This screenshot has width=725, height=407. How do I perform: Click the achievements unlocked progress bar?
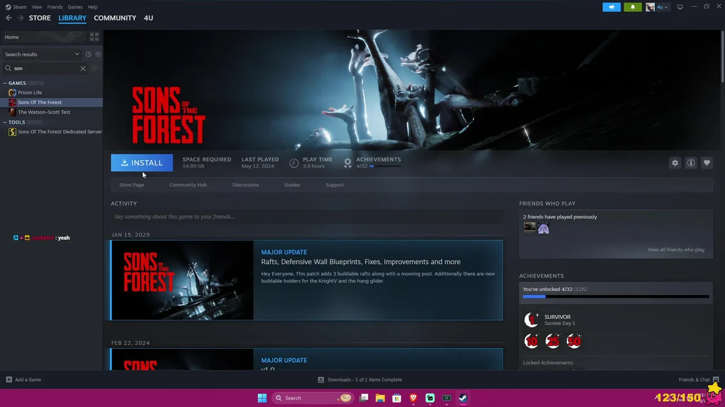(616, 296)
